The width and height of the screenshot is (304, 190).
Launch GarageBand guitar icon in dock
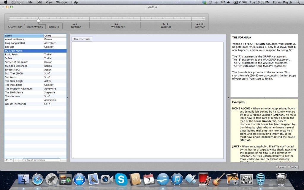click(218, 179)
